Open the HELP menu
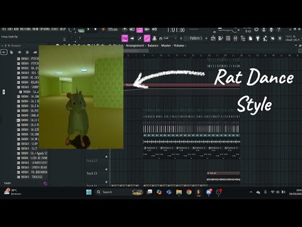Screen dimensions: 302x227 point(63,29)
